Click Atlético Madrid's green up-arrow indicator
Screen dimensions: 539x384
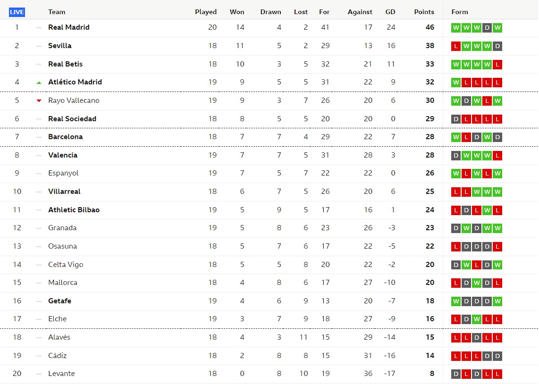[39, 83]
